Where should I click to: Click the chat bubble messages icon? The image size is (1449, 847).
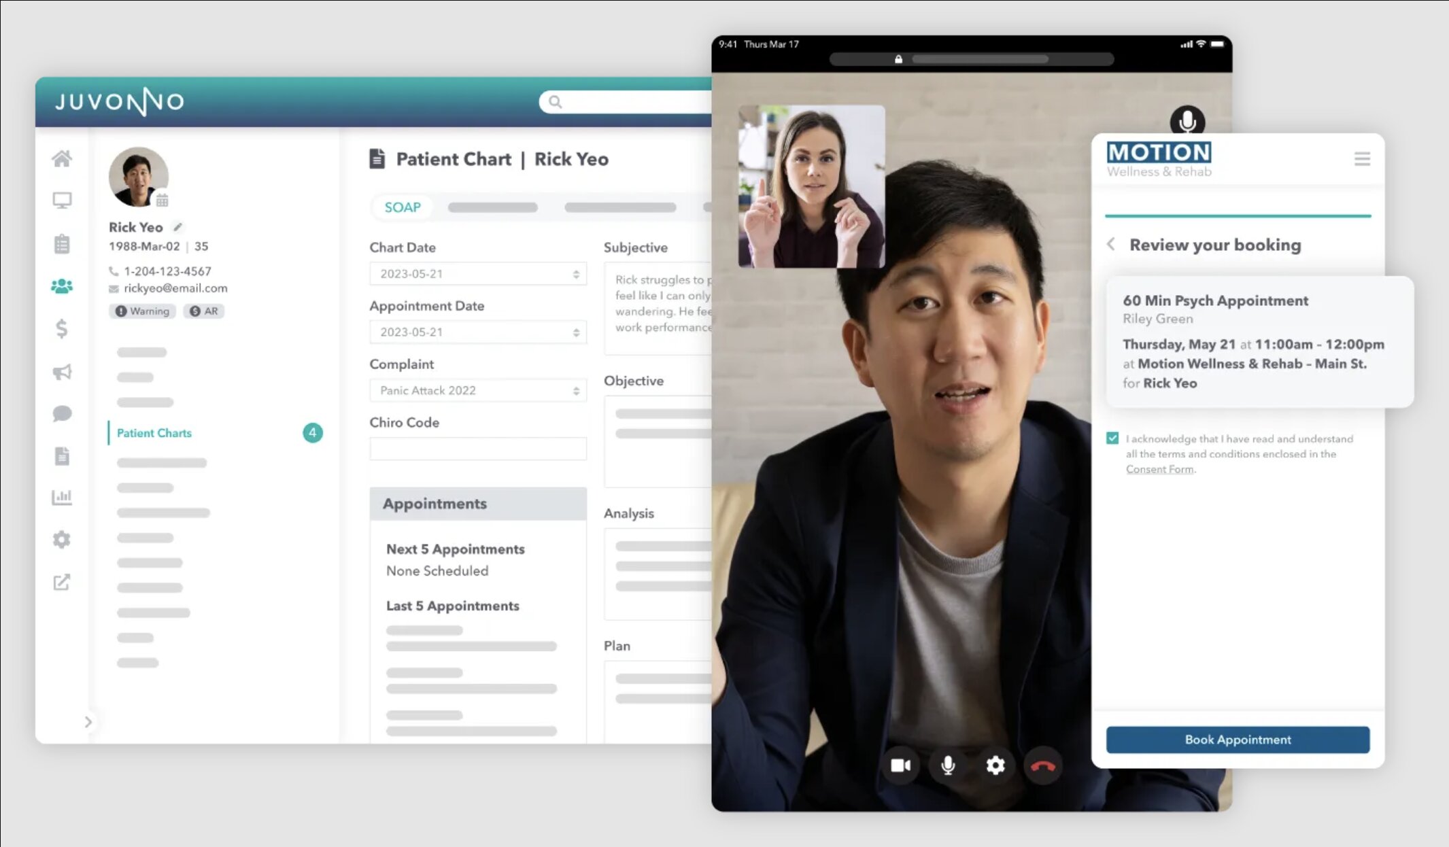pos(62,413)
